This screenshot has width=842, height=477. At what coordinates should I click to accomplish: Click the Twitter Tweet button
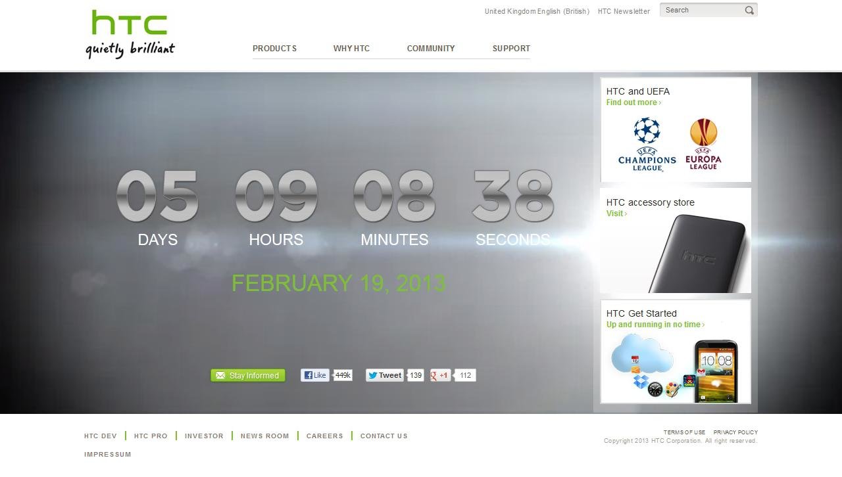pyautogui.click(x=385, y=375)
